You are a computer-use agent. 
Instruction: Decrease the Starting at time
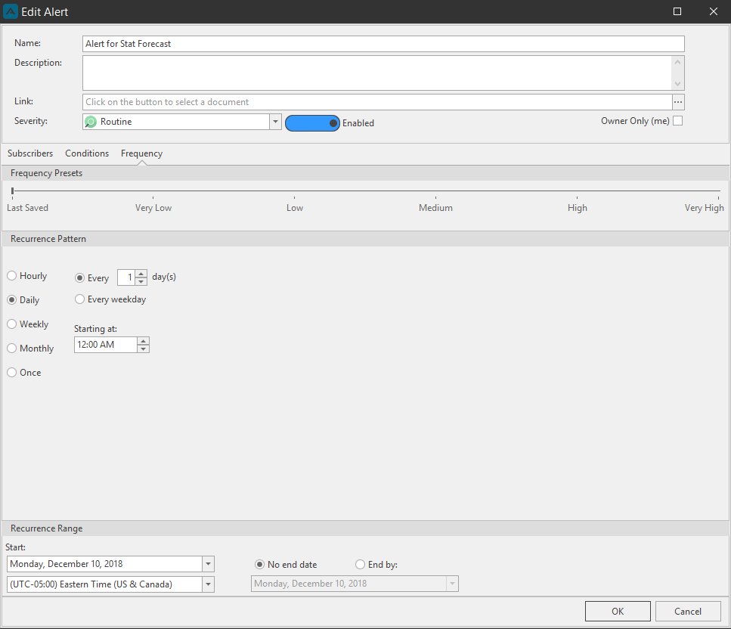point(144,349)
